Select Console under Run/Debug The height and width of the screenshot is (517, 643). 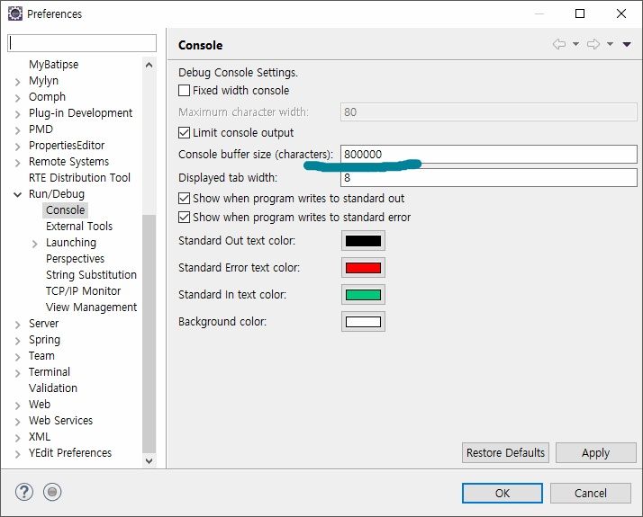point(65,210)
